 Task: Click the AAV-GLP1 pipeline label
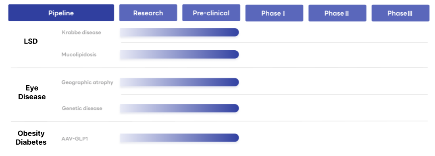[x=75, y=139]
